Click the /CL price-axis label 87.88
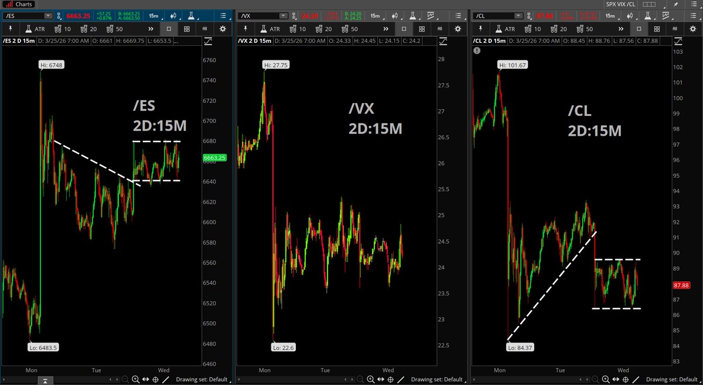Screen dimensions: 703x385 coord(681,285)
